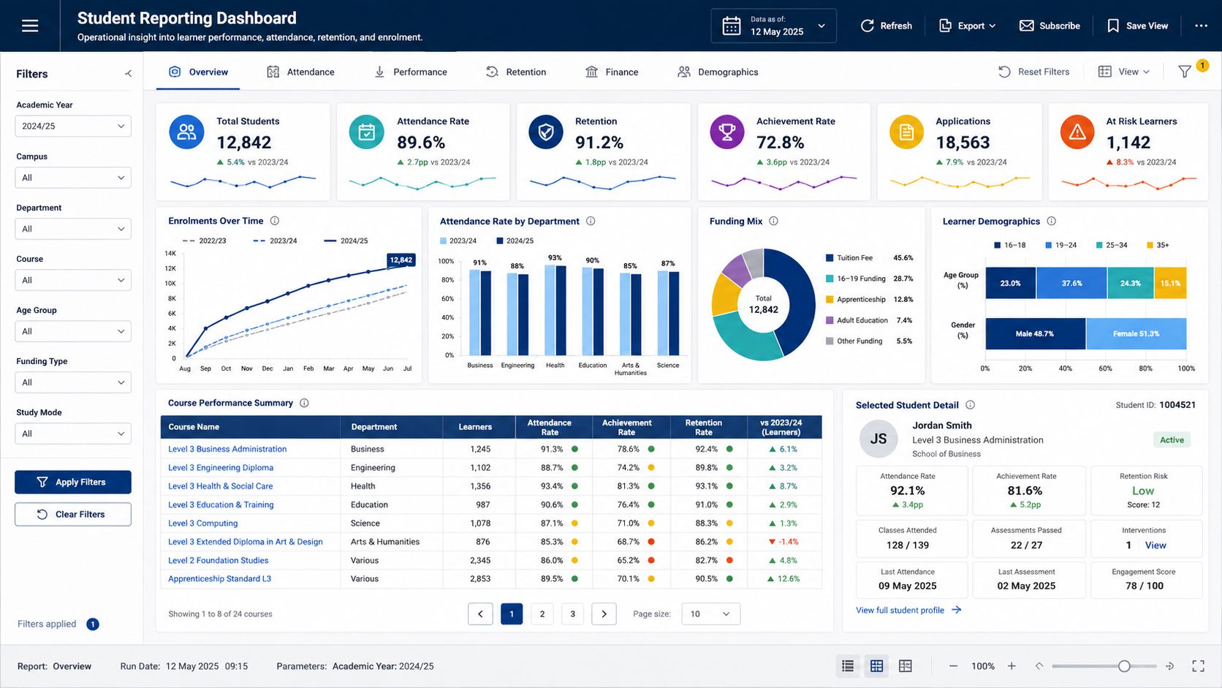Go to page 2 of courses
The width and height of the screenshot is (1222, 688).
(x=542, y=614)
